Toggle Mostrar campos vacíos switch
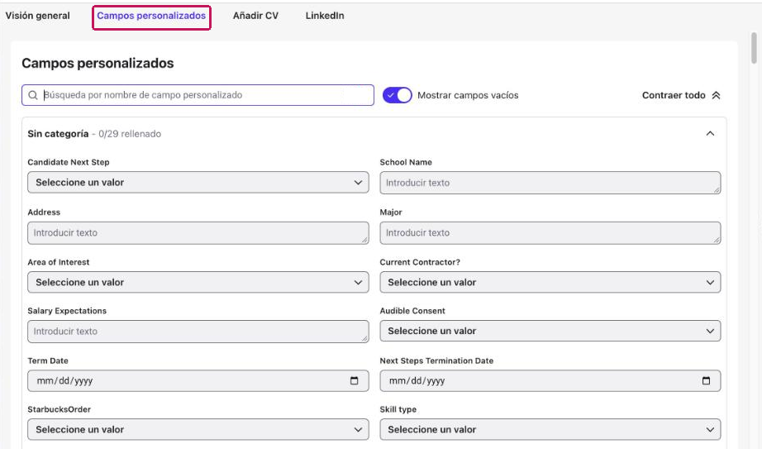This screenshot has width=762, height=449. click(397, 95)
